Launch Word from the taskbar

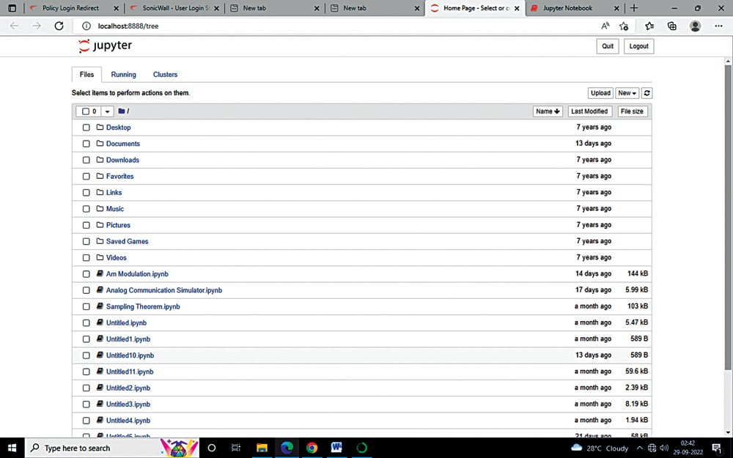click(336, 448)
